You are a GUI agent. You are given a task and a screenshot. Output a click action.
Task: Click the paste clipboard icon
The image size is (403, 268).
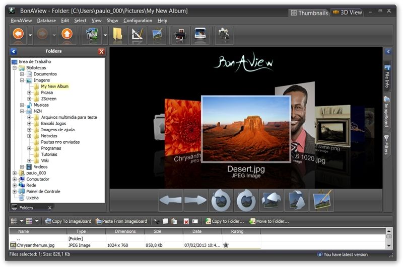pos(174,221)
